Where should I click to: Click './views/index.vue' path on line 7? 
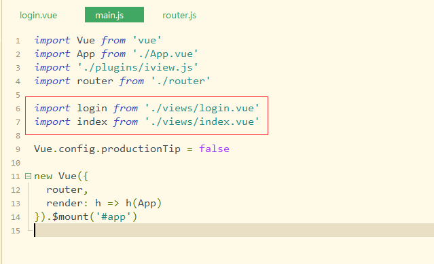tap(202, 121)
